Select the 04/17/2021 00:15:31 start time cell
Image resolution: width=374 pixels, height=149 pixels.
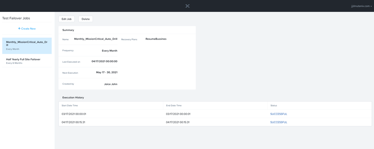pos(73,122)
